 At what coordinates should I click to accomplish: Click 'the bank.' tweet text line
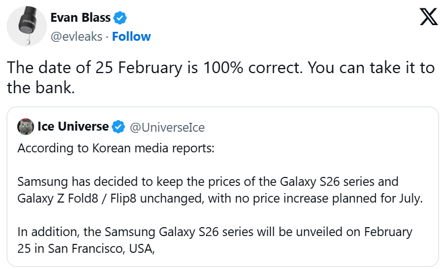[41, 88]
